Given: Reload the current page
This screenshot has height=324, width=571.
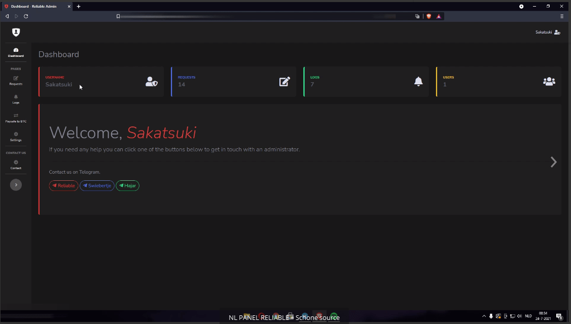Looking at the screenshot, I should [26, 16].
